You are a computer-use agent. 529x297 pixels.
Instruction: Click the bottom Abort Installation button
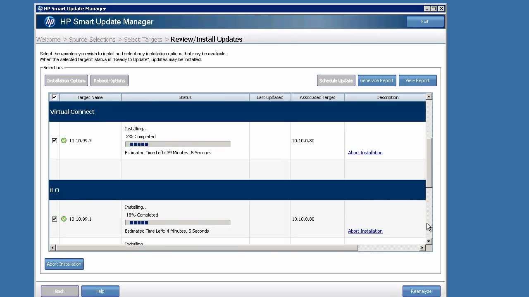64,264
